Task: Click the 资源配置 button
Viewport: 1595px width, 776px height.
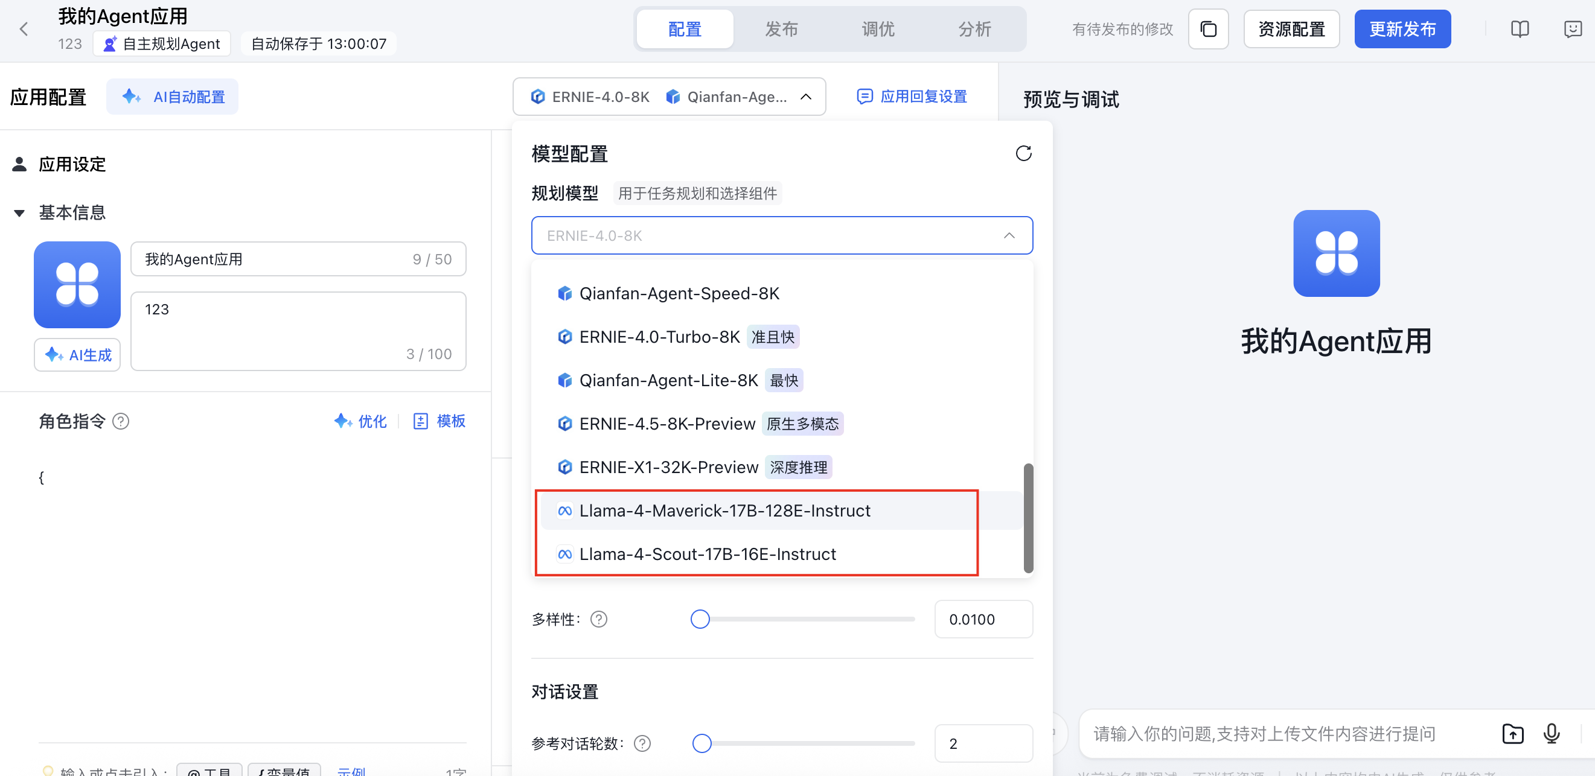Action: click(1291, 29)
